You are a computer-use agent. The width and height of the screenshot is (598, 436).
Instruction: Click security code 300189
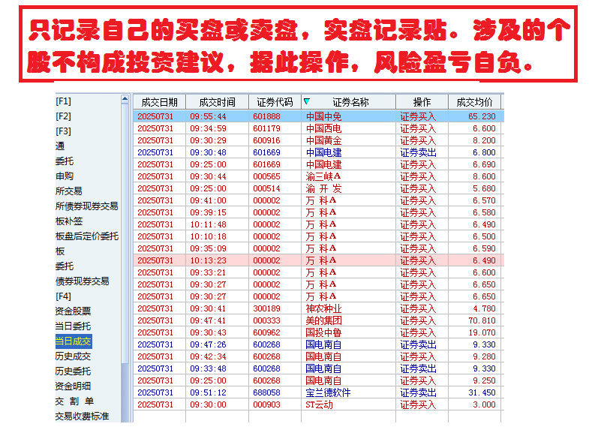(x=266, y=308)
